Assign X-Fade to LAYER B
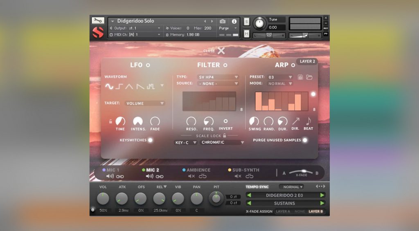 315,211
